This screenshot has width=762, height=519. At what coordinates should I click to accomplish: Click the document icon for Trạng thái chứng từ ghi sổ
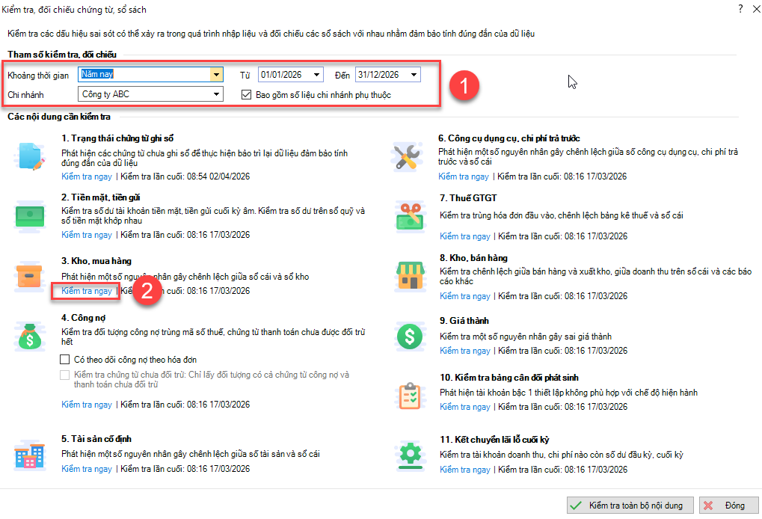coord(30,156)
